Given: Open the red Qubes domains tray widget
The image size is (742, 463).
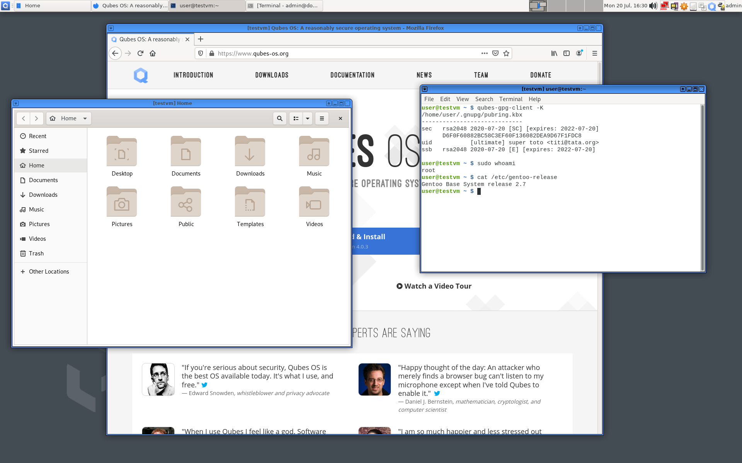Looking at the screenshot, I should tap(665, 6).
